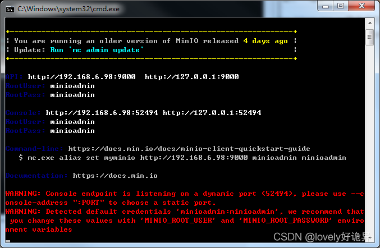Open the cmd.exe system menu icon

[10, 10]
